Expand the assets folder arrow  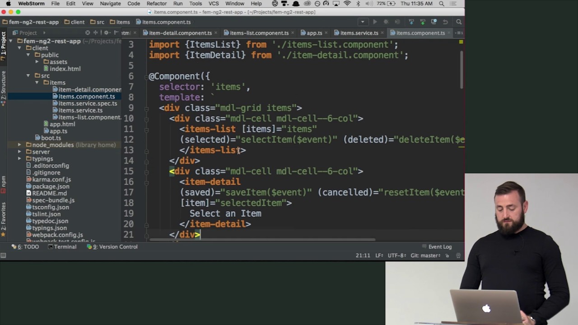pos(37,62)
